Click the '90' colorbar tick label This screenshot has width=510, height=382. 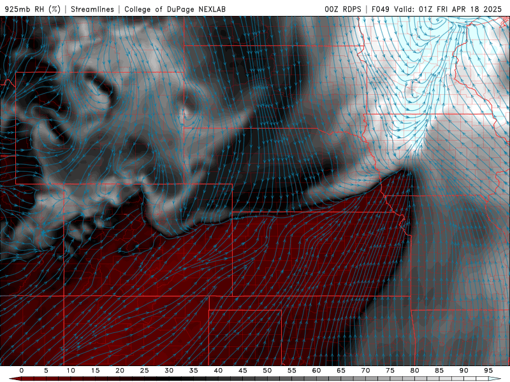click(x=463, y=371)
